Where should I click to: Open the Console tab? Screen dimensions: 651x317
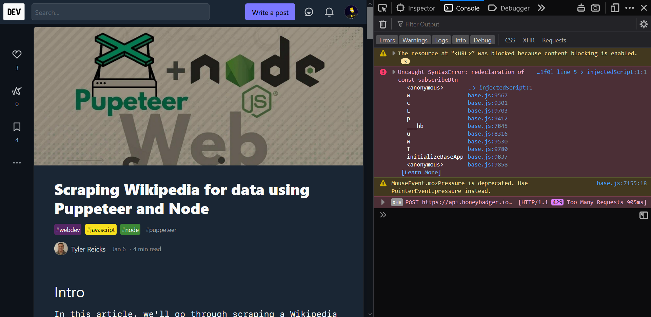(462, 8)
